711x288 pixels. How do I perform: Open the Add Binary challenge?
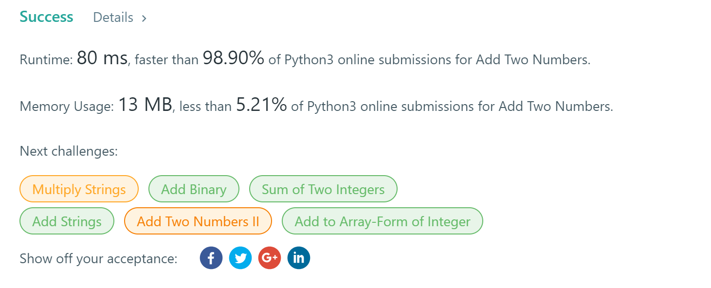point(194,189)
